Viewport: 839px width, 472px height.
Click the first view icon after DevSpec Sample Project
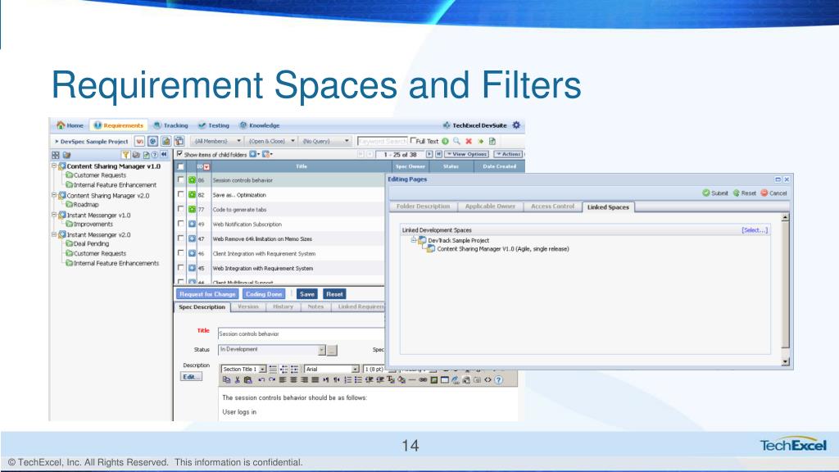tap(139, 141)
